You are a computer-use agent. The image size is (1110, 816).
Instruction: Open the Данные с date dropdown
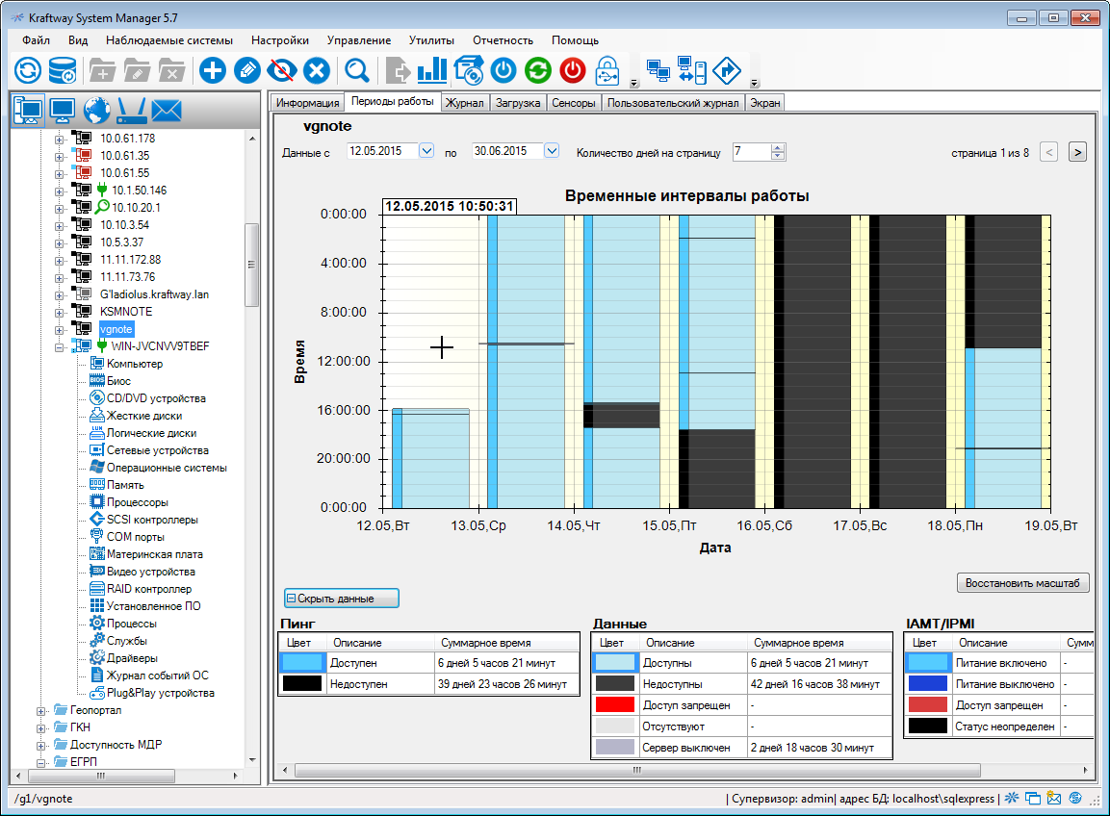pyautogui.click(x=426, y=150)
